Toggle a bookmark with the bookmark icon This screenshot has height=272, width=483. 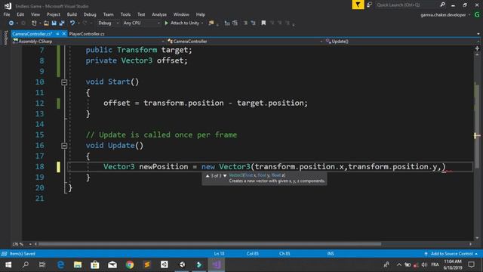(263, 23)
